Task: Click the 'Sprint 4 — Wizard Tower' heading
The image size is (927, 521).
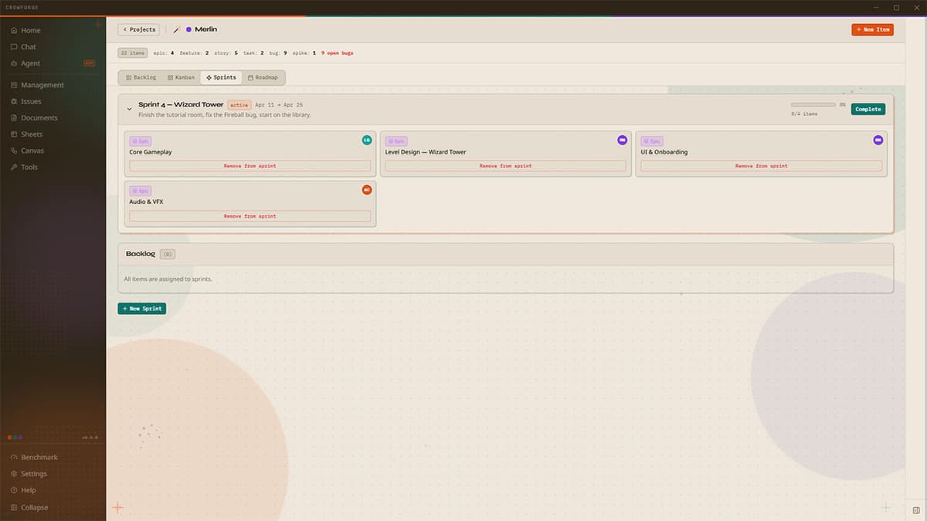Action: click(x=181, y=104)
